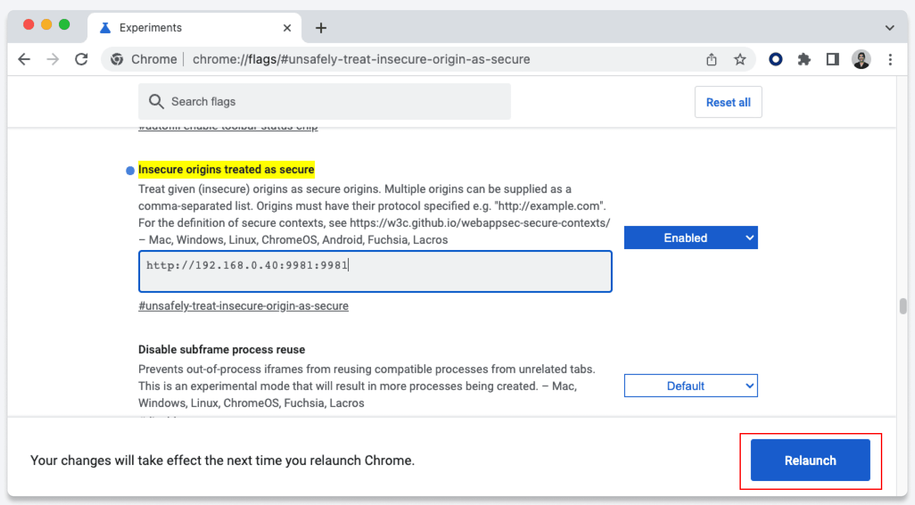915x505 pixels.
Task: Open the #unsafely-treat-insecure-origin-as-secure link
Action: tap(243, 306)
